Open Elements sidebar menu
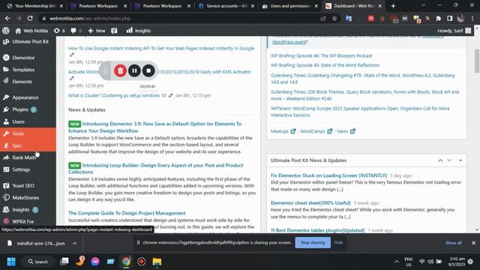Screen dimensions: 480x270 28,82
